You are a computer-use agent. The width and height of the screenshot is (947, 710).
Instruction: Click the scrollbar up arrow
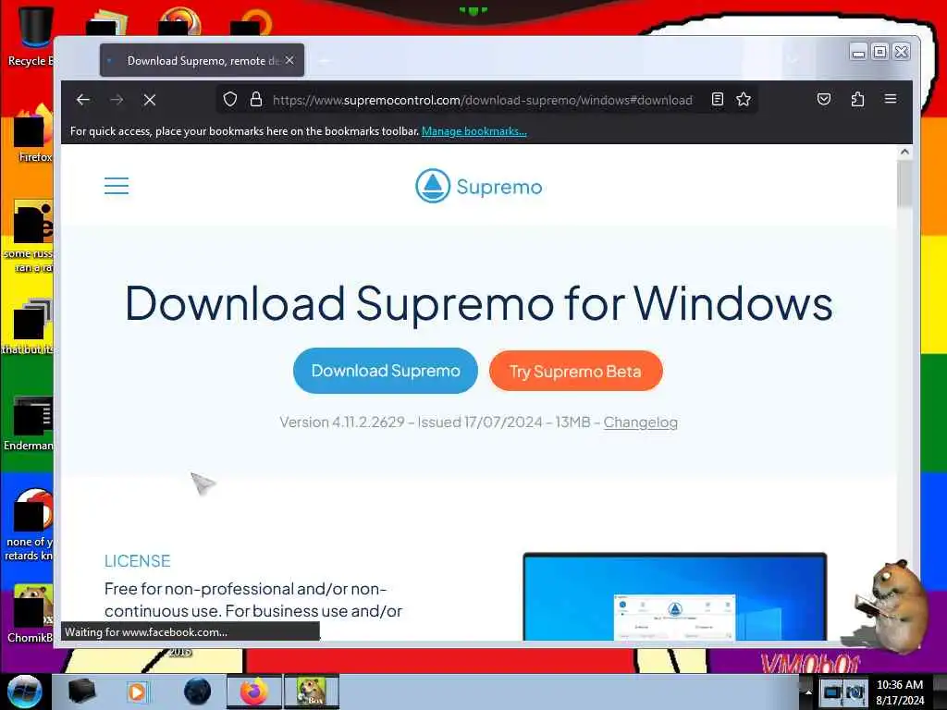coord(904,153)
